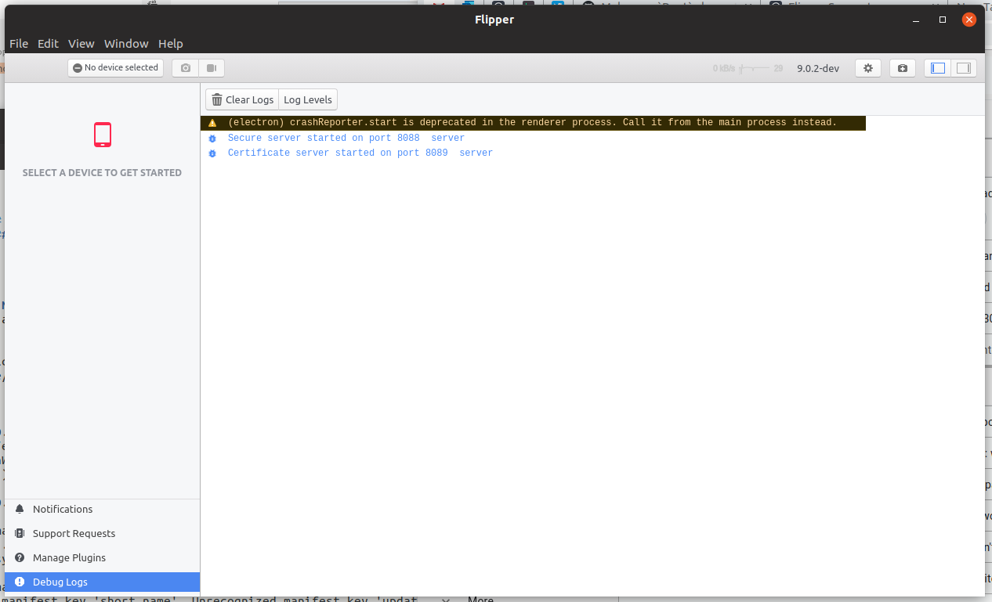Open Manage Plugins in the sidebar

click(x=102, y=557)
